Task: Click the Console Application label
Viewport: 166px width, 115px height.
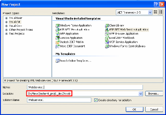Action: [71, 38]
